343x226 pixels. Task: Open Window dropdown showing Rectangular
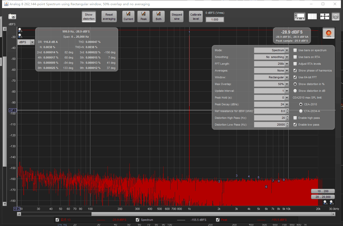pos(271,77)
